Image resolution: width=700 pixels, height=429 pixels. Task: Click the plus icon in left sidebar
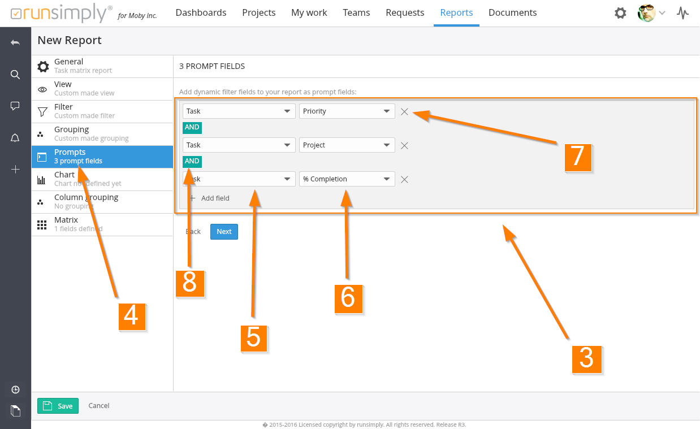[x=15, y=170]
